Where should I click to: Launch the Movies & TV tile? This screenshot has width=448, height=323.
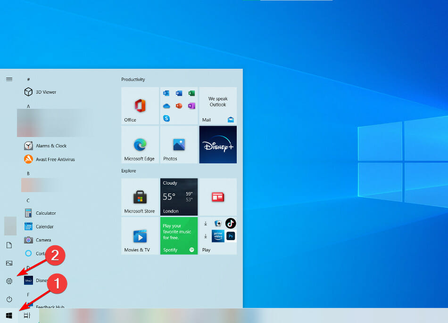coord(140,236)
